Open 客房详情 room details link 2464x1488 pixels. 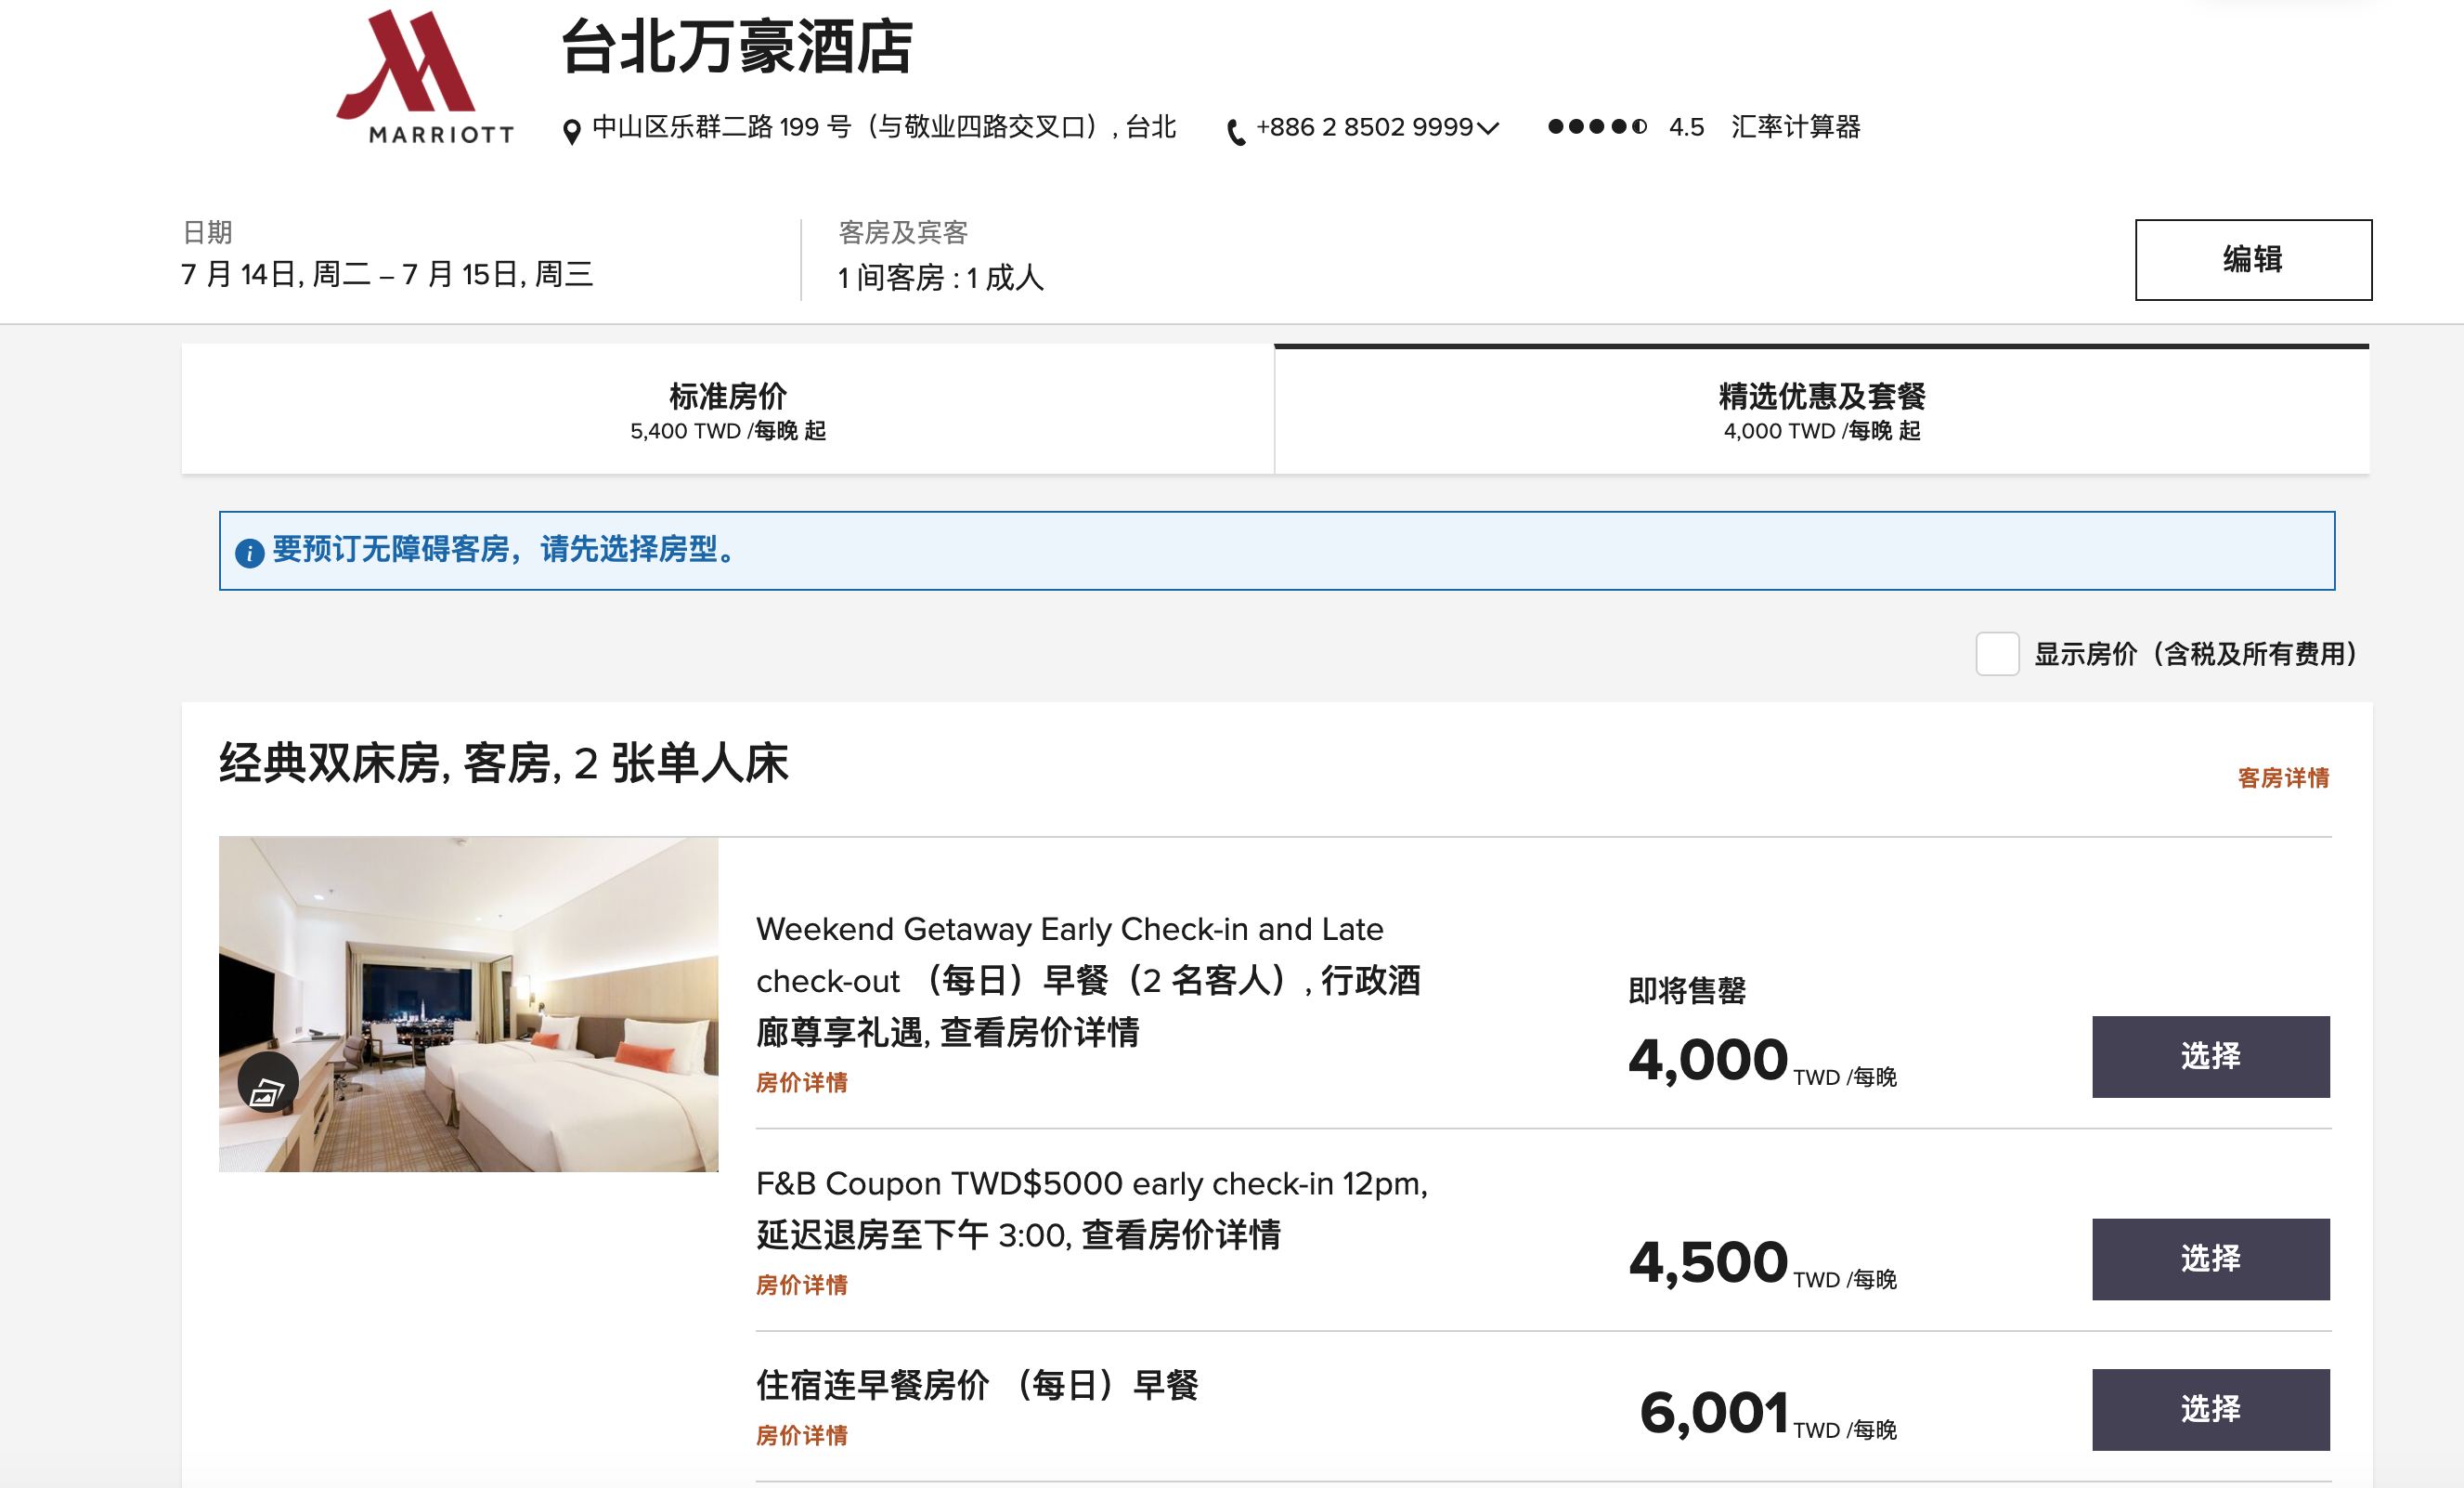tap(2283, 777)
